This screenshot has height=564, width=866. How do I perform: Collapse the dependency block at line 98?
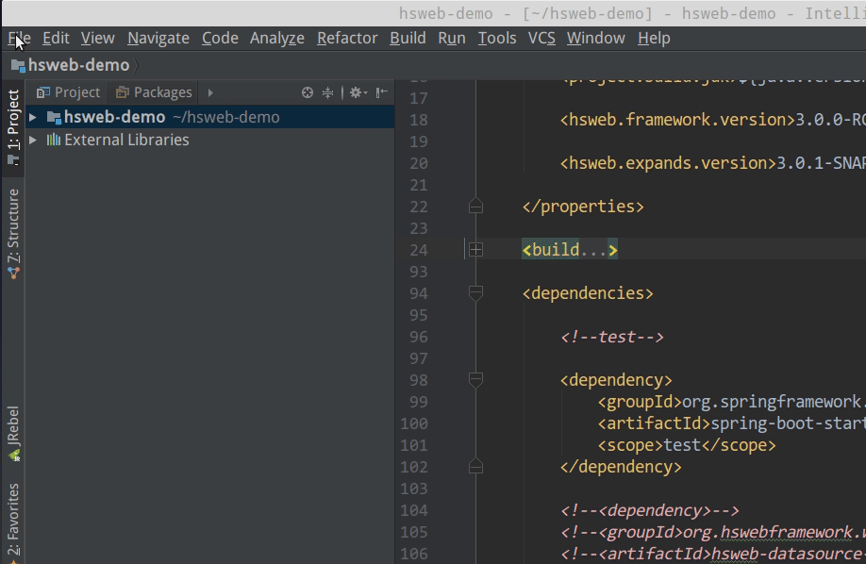pos(475,379)
